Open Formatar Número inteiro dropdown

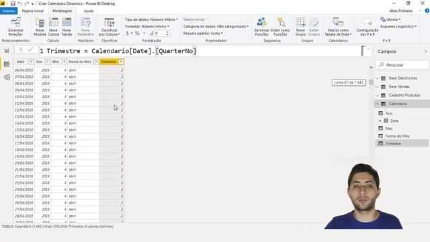tap(147, 26)
